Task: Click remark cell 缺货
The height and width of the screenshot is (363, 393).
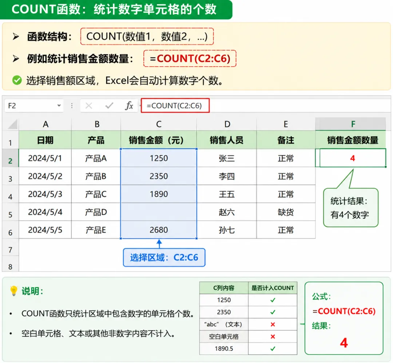Action: (286, 212)
